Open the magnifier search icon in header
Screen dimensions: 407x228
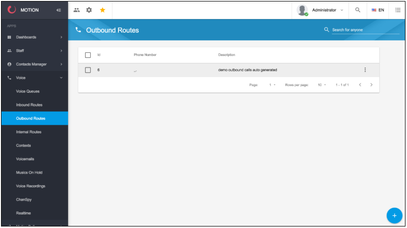coord(358,10)
